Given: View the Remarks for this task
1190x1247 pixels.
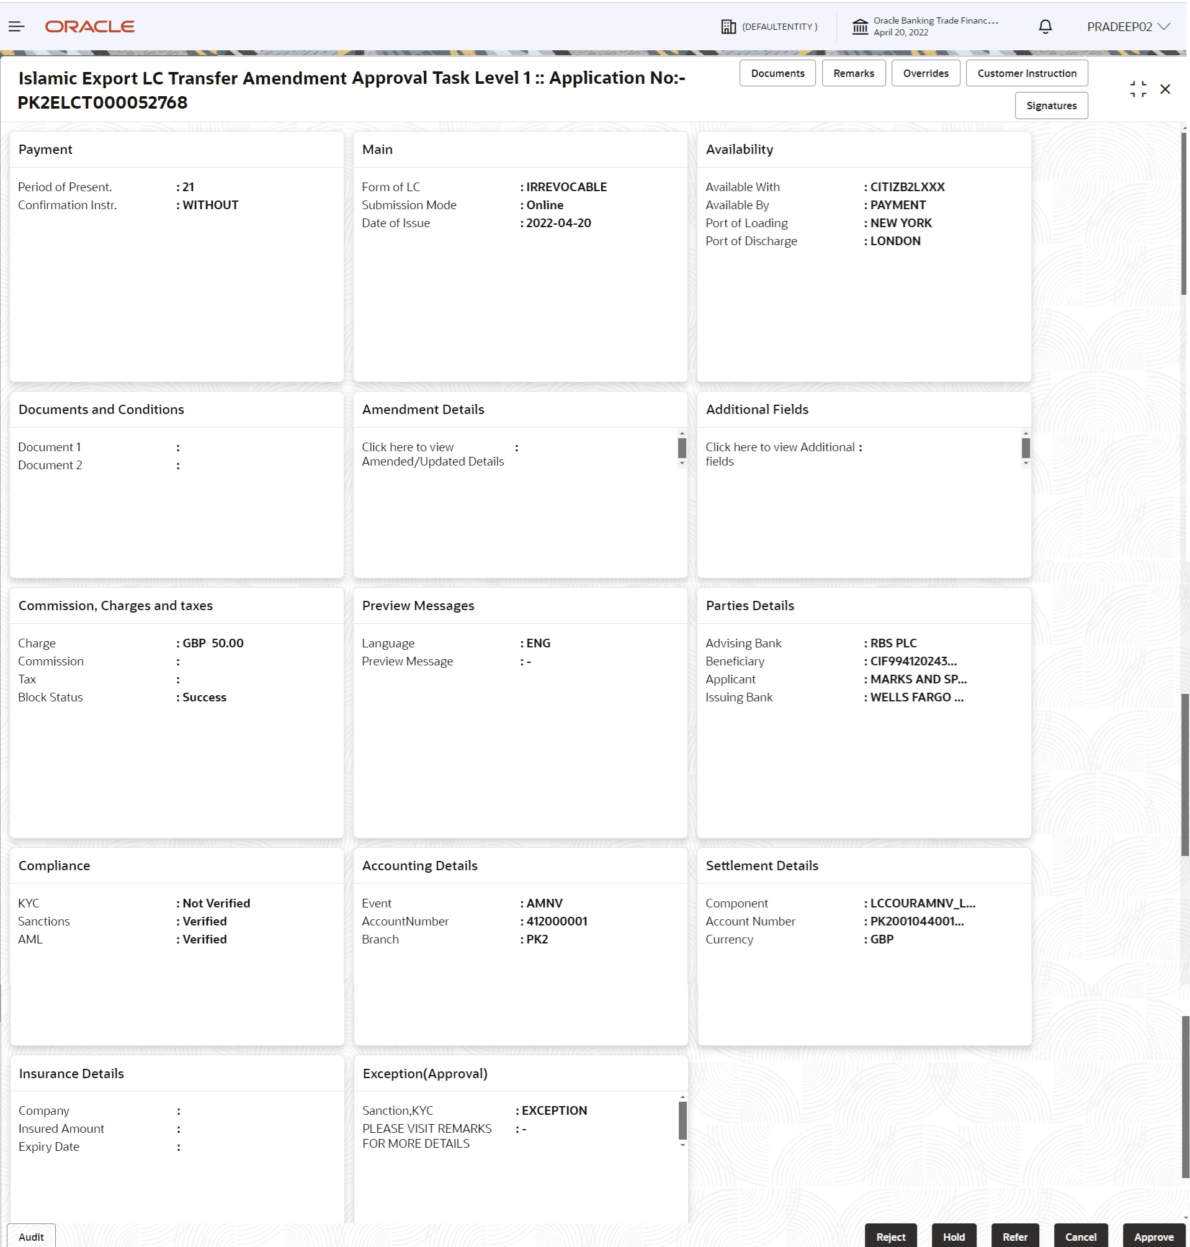Looking at the screenshot, I should [853, 73].
